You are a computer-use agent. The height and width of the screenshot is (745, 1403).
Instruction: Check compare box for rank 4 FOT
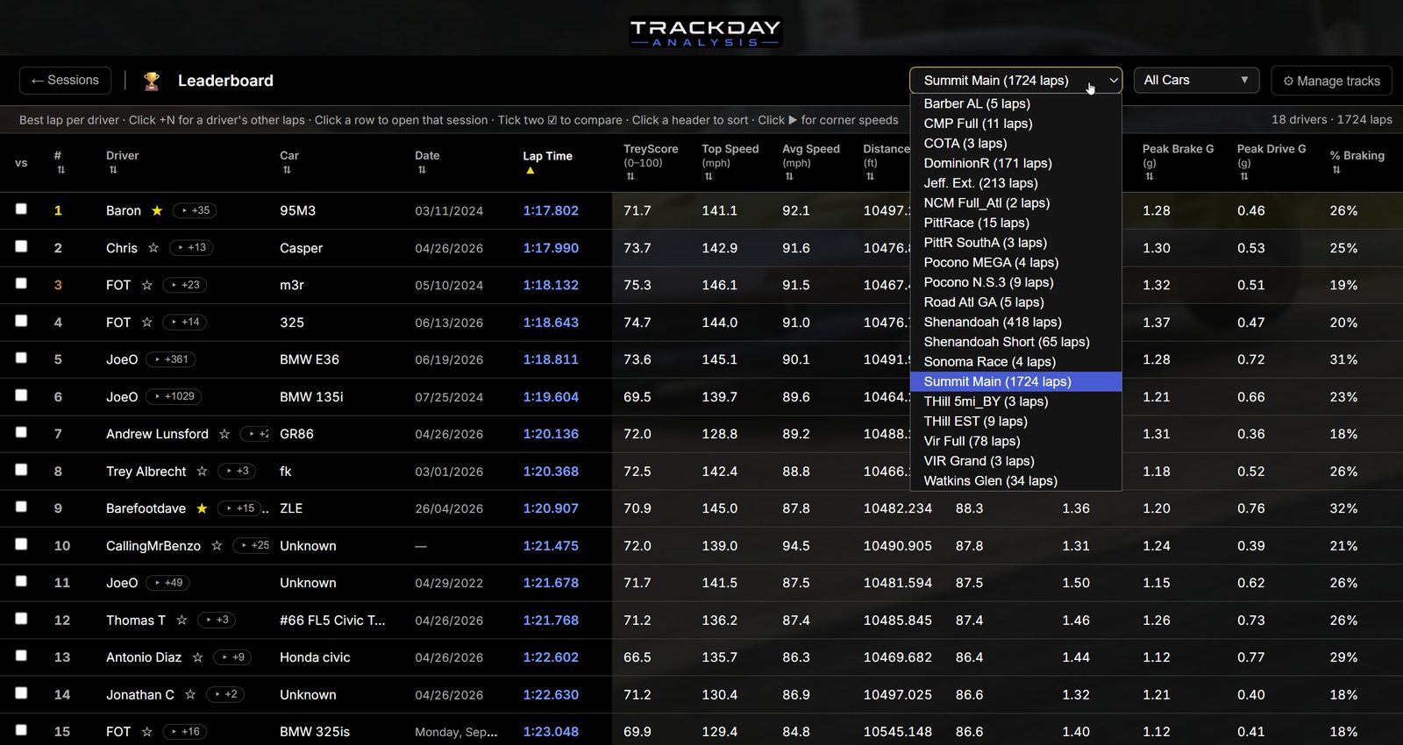pos(21,321)
